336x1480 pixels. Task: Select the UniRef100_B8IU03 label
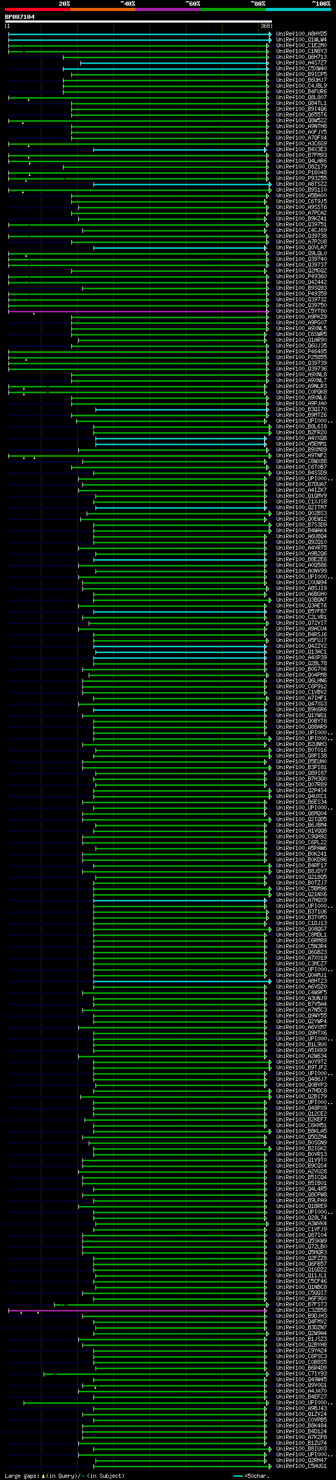click(301, 1449)
